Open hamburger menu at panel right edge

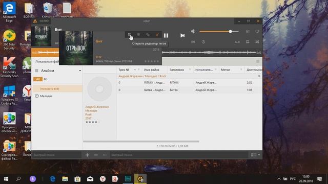(x=258, y=61)
